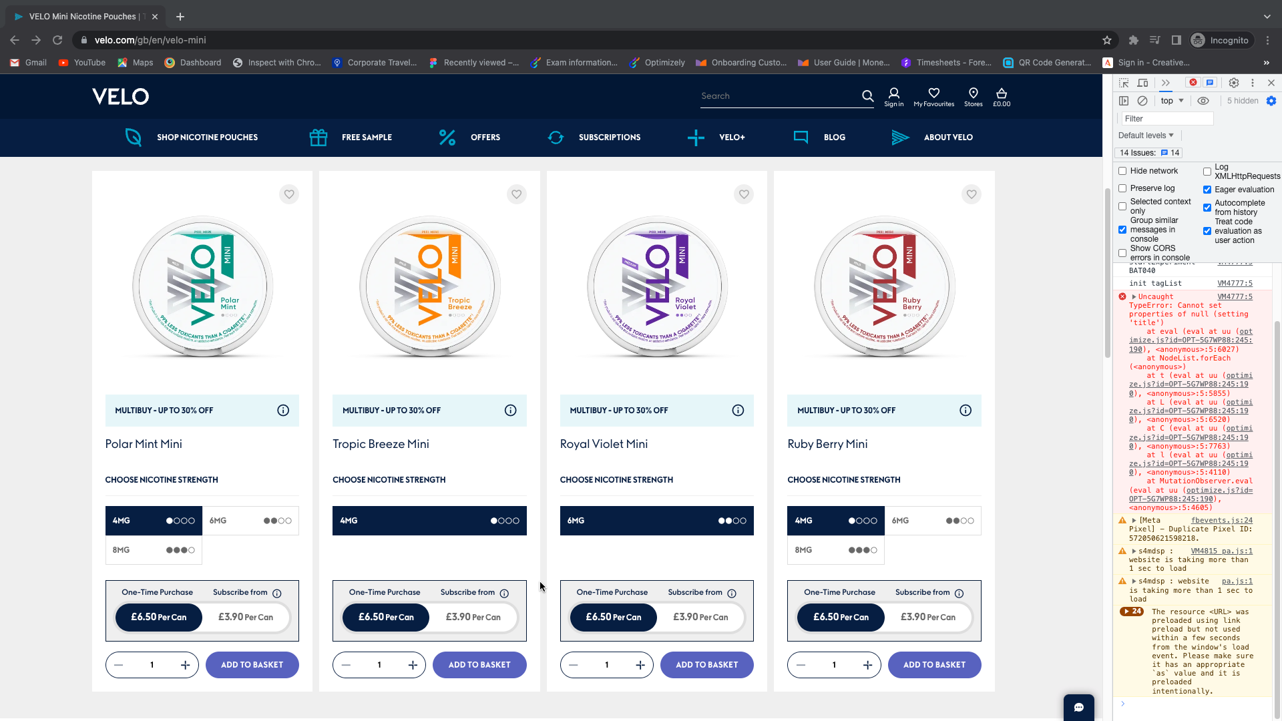Viewport: 1282px width, 721px height.
Task: Favourite the Polar Mint Mini product
Action: tap(289, 194)
